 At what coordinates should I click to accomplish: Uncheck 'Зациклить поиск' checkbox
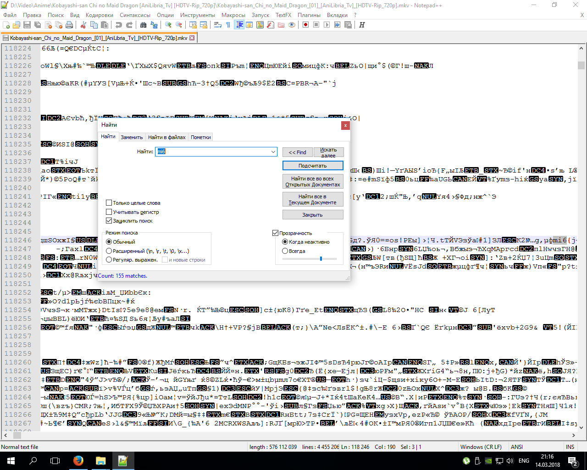[x=129, y=221]
